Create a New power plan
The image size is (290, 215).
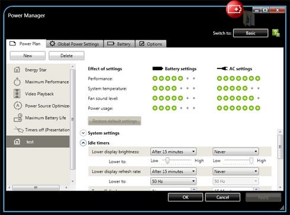[28, 56]
